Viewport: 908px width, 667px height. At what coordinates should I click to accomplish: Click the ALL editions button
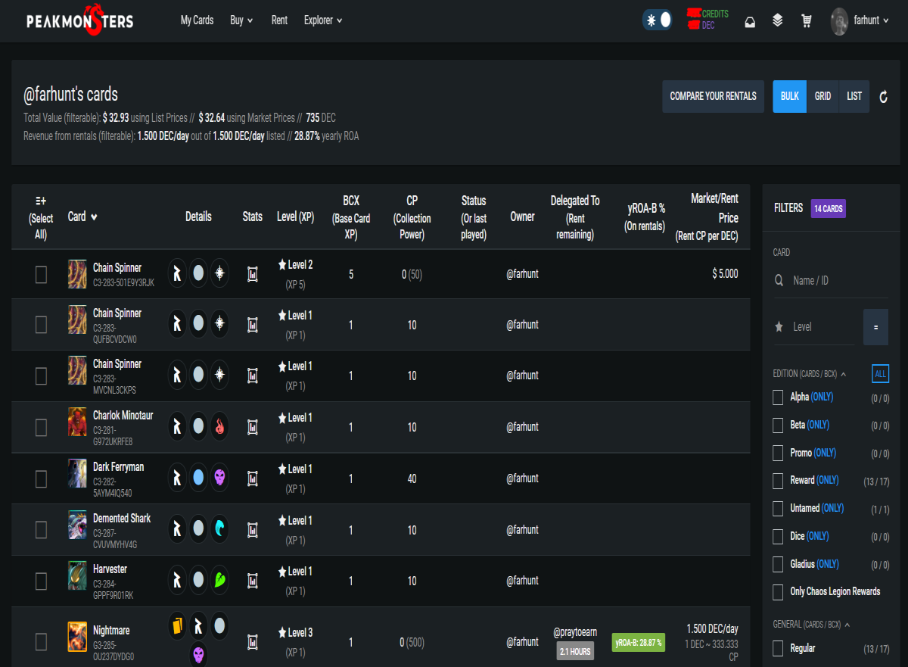pyautogui.click(x=880, y=373)
